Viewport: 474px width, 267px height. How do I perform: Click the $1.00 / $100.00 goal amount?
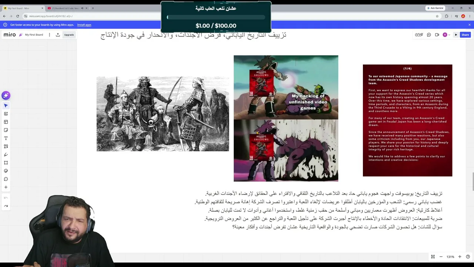pos(216,26)
